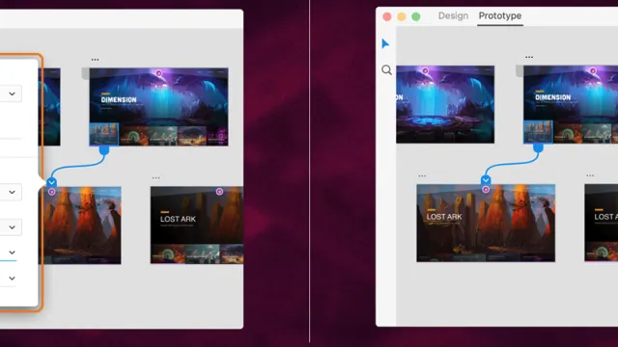The width and height of the screenshot is (618, 347).
Task: Click the blue wire start tab under left window's Dimension artboard
Action: (104, 150)
